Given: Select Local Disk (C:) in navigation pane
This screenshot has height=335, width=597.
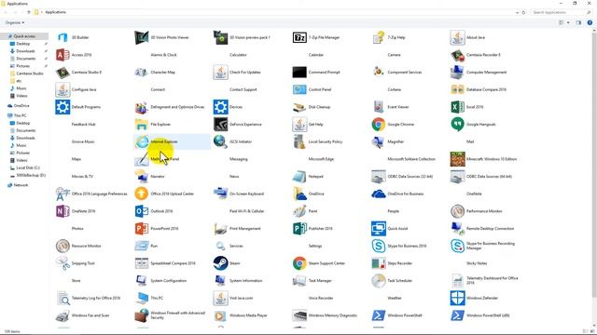Looking at the screenshot, I should (28, 167).
